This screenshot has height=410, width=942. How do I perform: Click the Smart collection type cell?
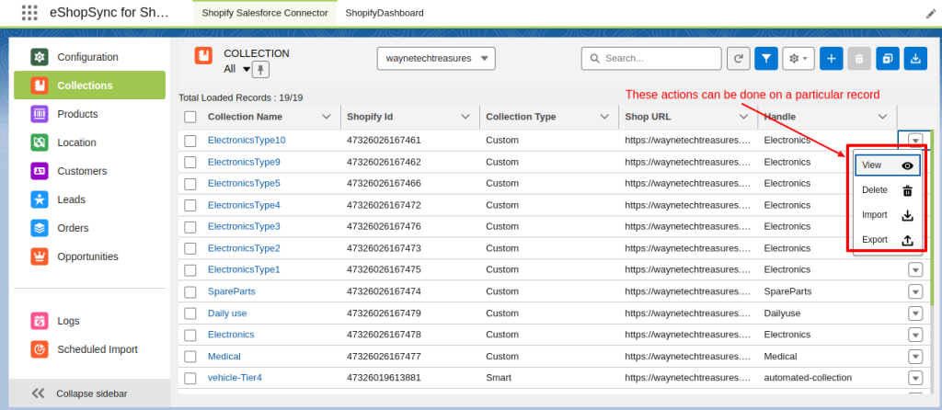498,378
